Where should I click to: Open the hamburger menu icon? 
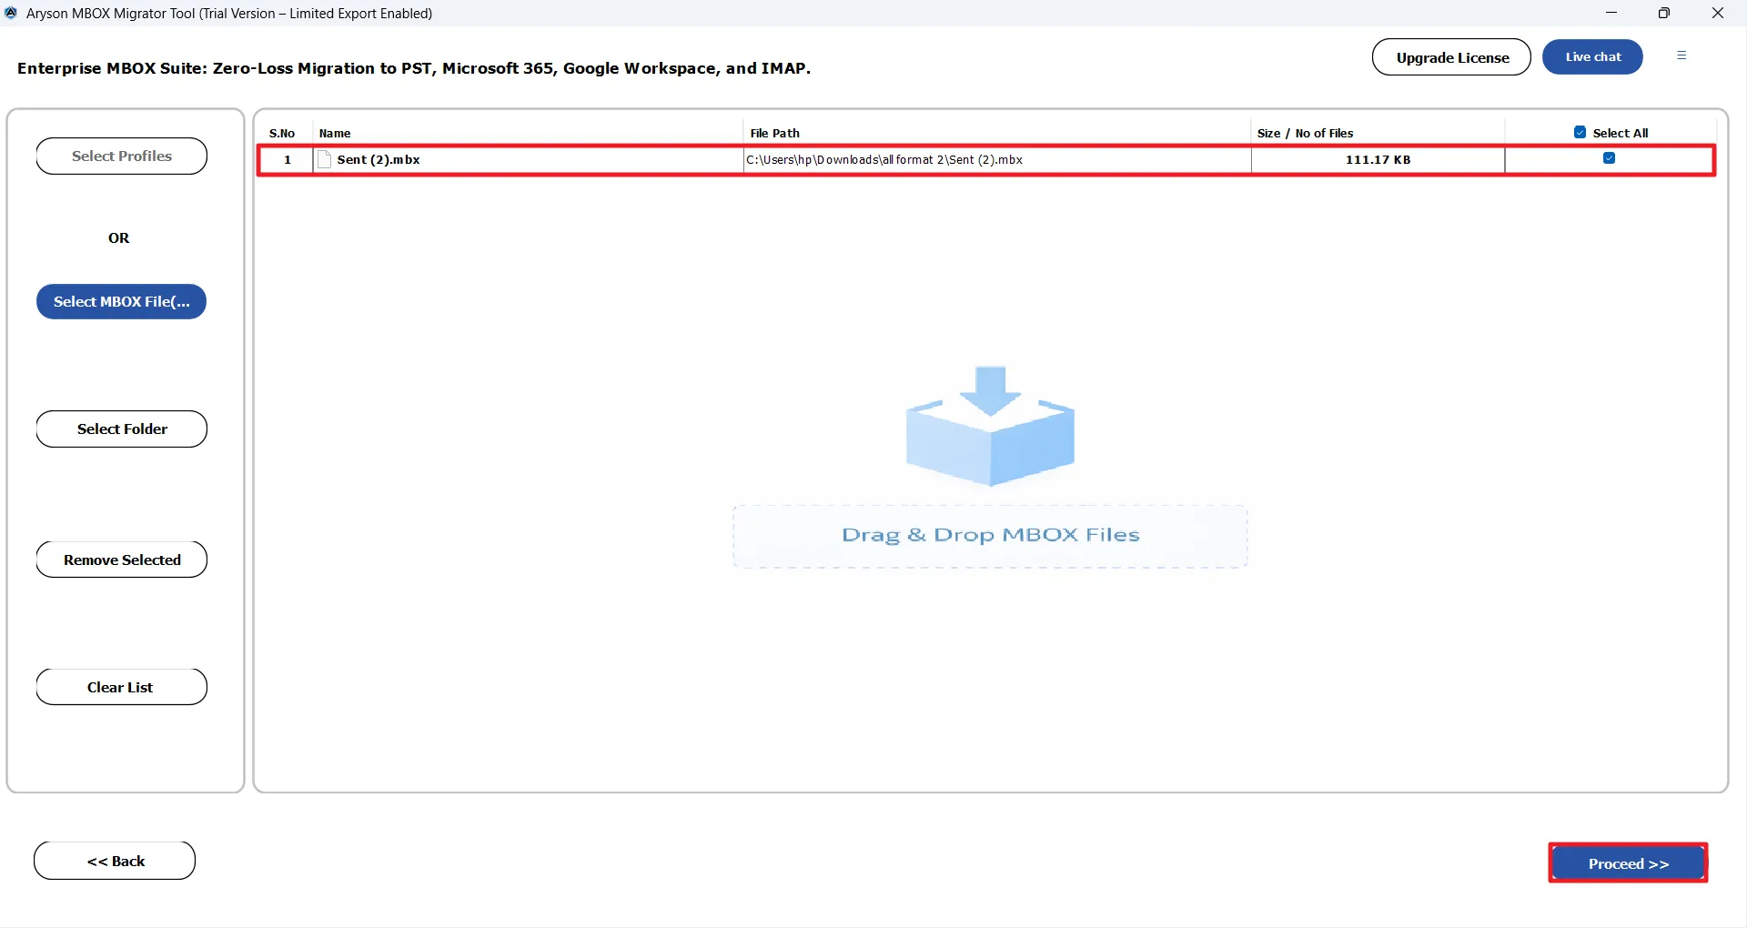click(x=1681, y=55)
